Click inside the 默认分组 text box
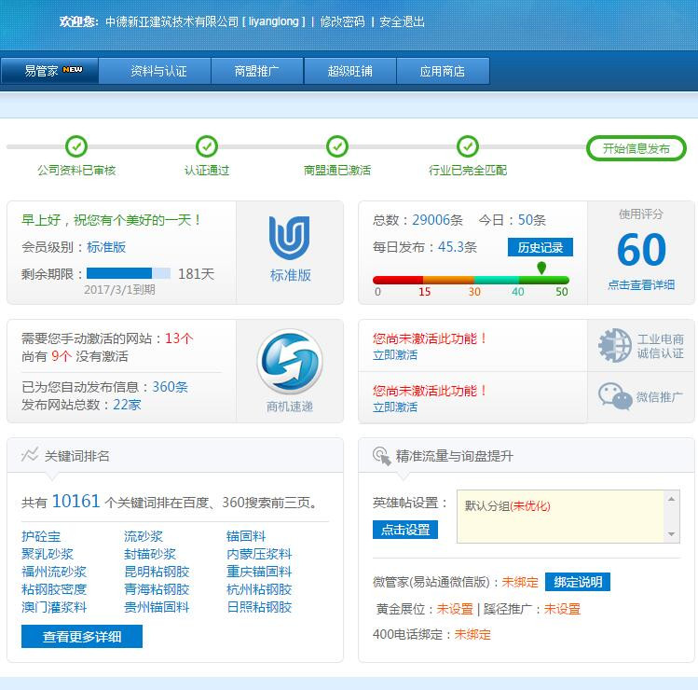698x690 pixels. (x=559, y=517)
